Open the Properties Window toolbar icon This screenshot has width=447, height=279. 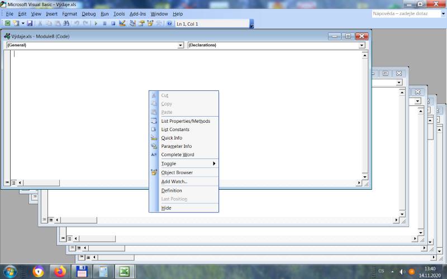click(141, 23)
